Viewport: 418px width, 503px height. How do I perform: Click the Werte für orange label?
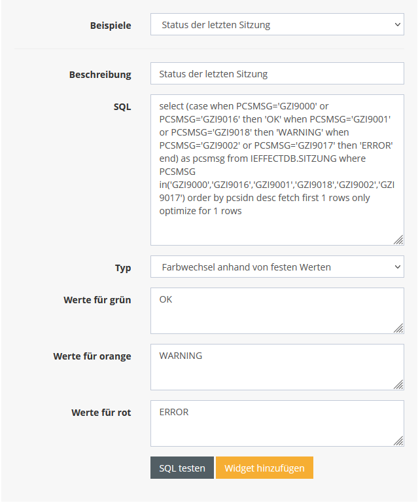click(x=92, y=356)
